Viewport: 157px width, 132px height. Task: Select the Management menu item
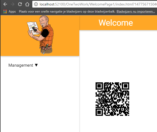tap(21, 65)
